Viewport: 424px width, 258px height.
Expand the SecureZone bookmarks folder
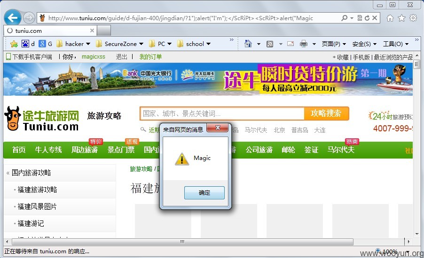point(119,44)
